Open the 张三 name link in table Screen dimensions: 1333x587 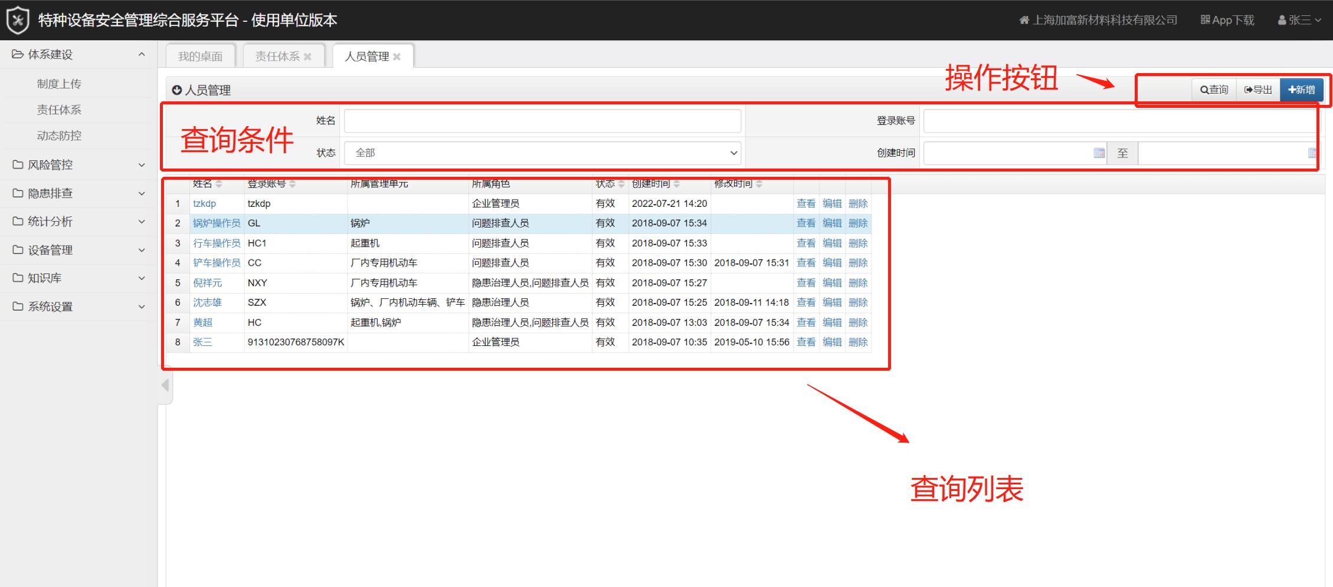(202, 342)
